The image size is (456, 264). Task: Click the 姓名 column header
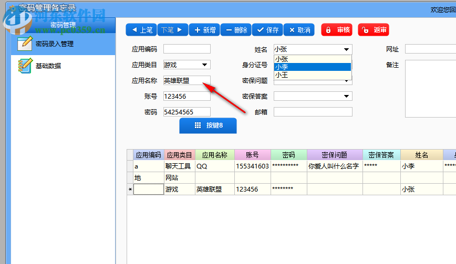[x=421, y=155]
